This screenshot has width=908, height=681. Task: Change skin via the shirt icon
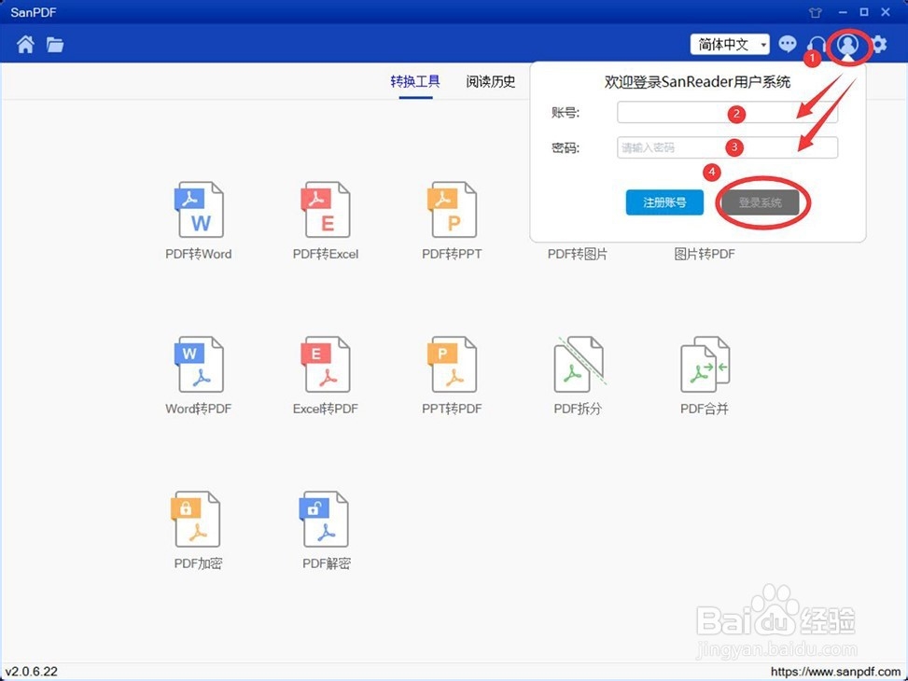tap(816, 12)
